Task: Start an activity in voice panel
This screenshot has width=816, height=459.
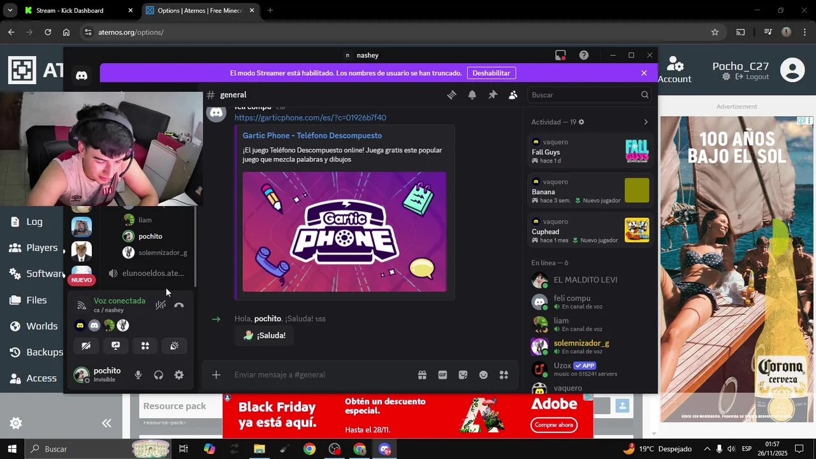Action: (x=145, y=346)
